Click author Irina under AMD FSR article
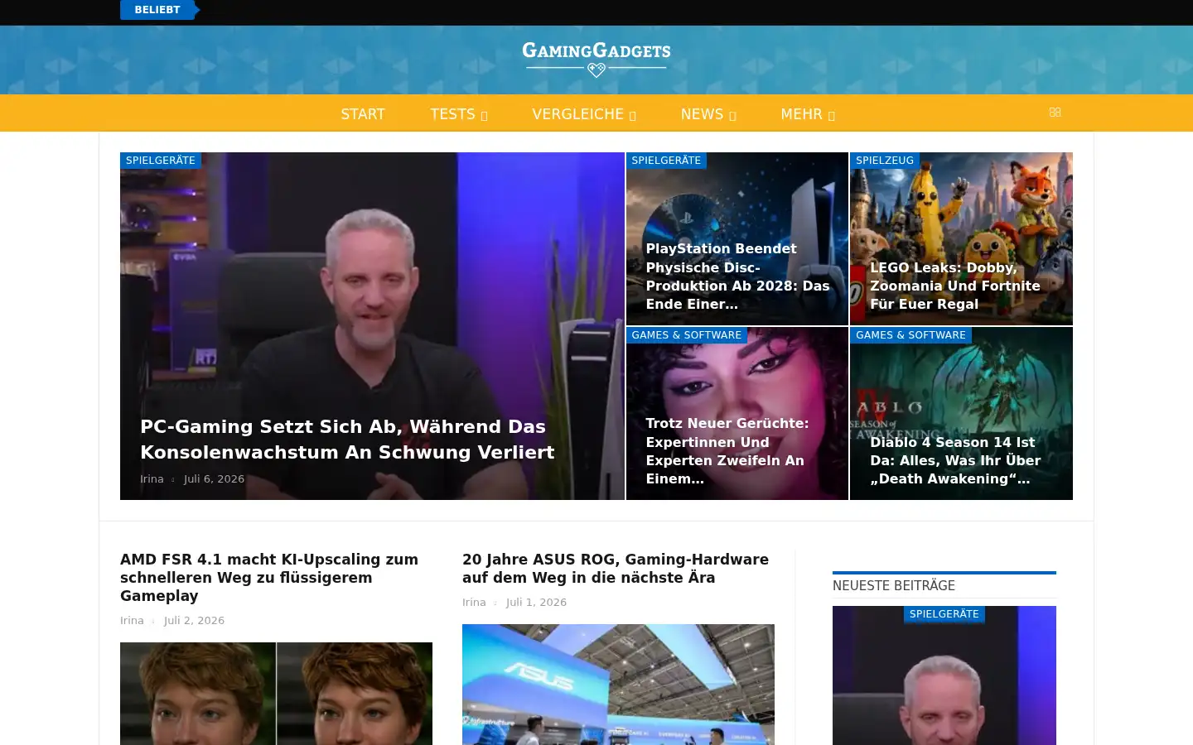The width and height of the screenshot is (1193, 745). pos(132,621)
